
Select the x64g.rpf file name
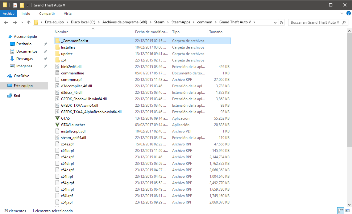click(x=68, y=183)
